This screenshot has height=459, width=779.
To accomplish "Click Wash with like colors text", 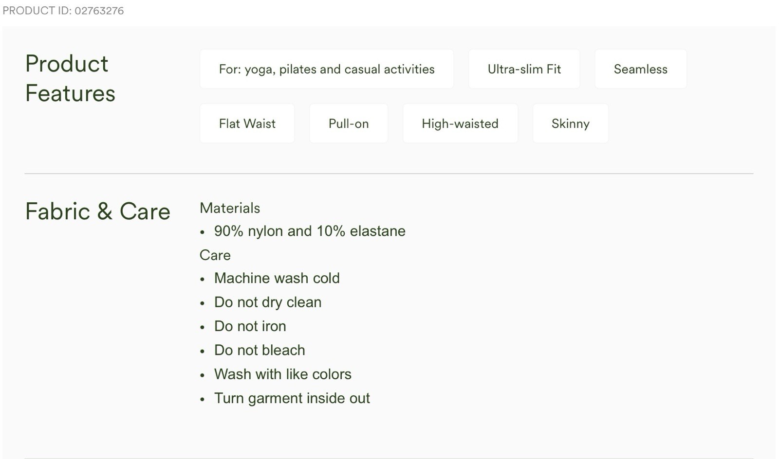I will pyautogui.click(x=282, y=374).
